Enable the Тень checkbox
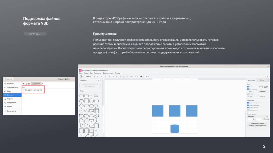This screenshot has height=153, width=273. point(248,96)
